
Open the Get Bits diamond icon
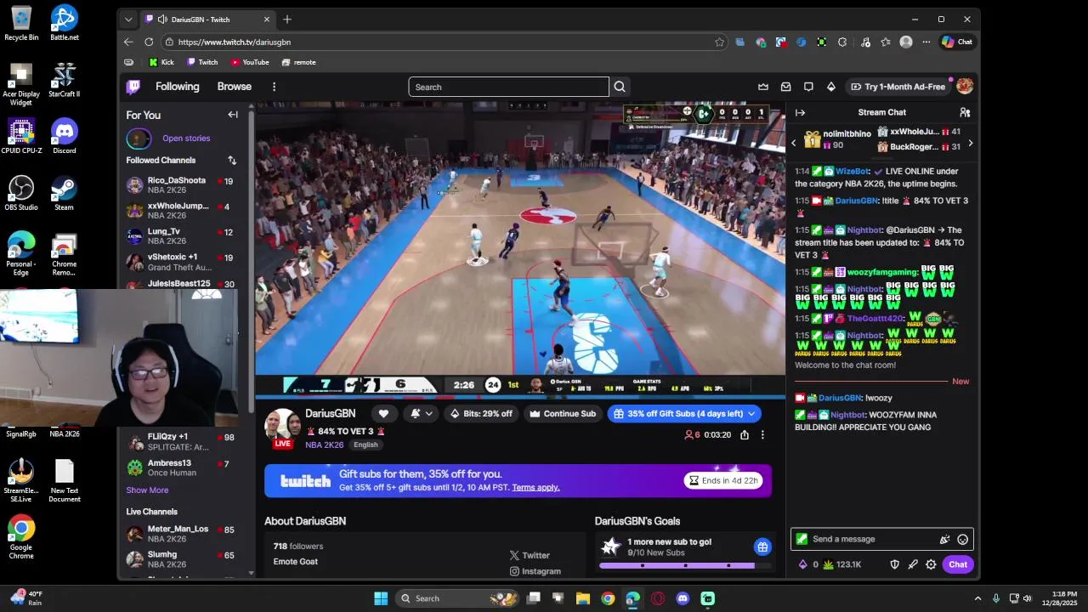click(831, 87)
